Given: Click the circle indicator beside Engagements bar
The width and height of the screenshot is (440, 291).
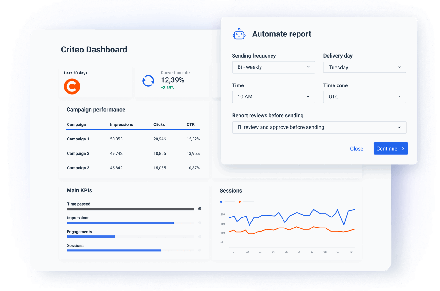Looking at the screenshot, I should (x=200, y=237).
